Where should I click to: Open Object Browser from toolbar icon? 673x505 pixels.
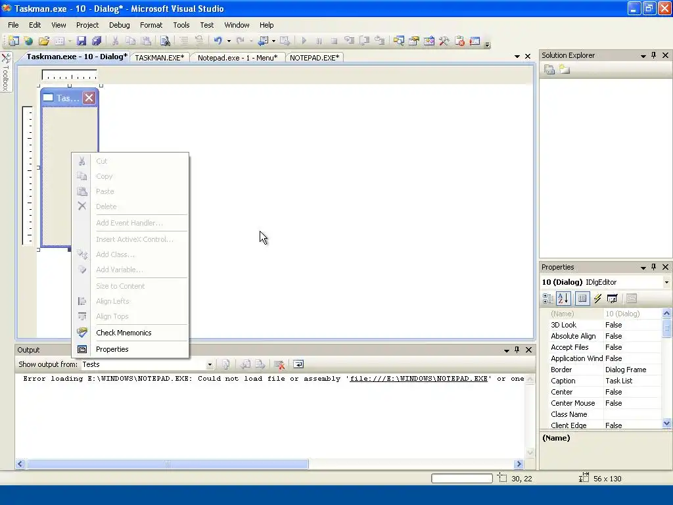tap(429, 41)
